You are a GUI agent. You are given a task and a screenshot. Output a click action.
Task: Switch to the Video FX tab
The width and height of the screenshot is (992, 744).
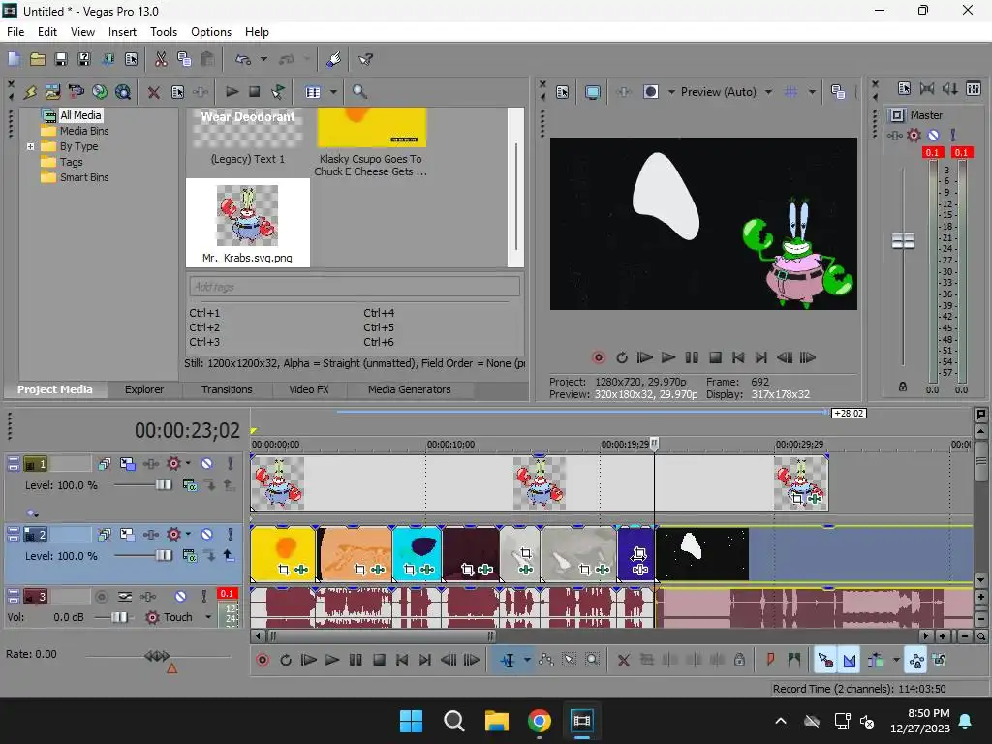[x=309, y=389]
